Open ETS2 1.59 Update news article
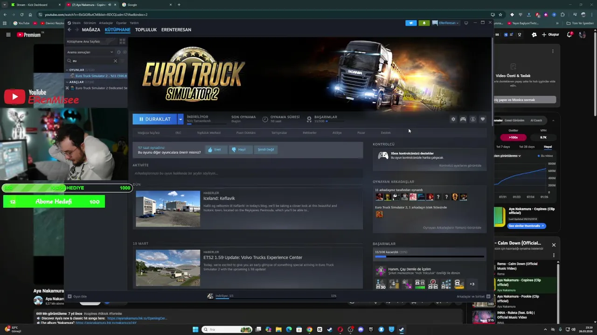Viewport: 597px width, 335px height. (253, 257)
